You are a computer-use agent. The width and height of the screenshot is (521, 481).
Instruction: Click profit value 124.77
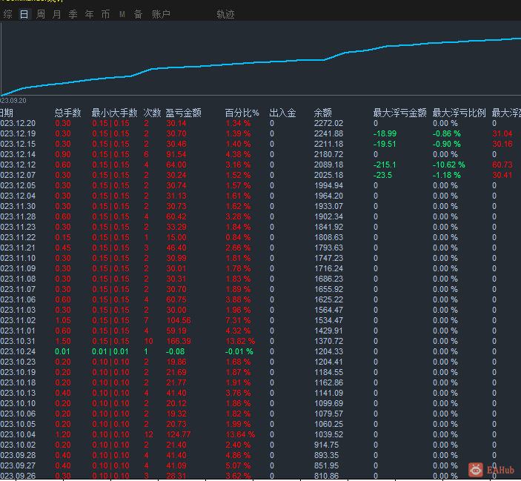click(179, 434)
